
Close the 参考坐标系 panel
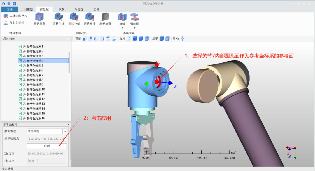pyautogui.click(x=68, y=125)
